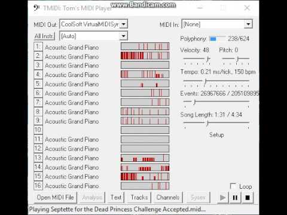Click channel 14 activity bar
Image resolution: width=287 pixels, height=215 pixels.
tap(145, 167)
